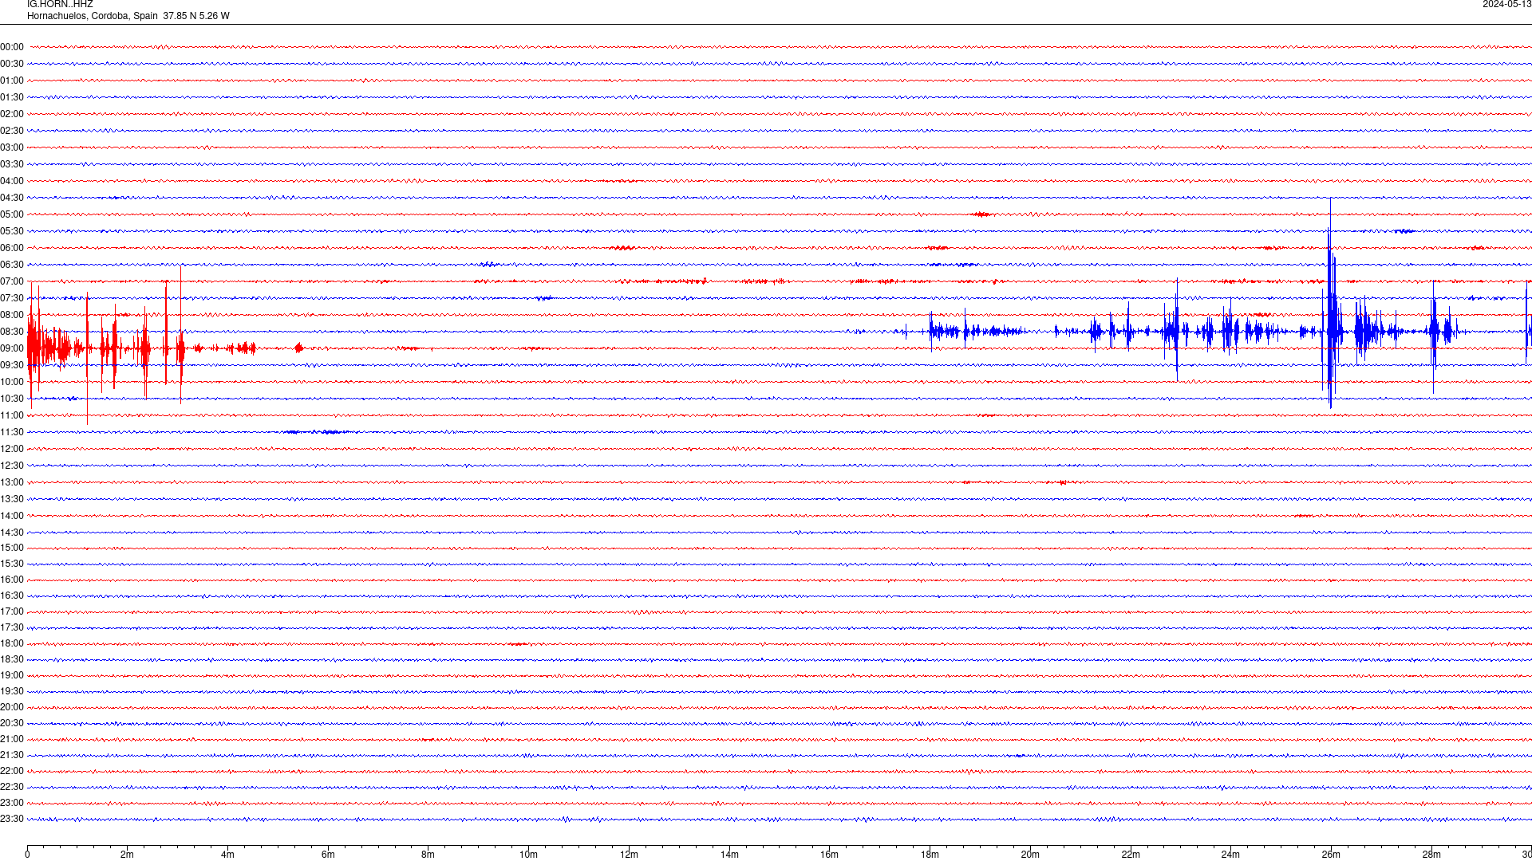Select the 13:30 time row label
Screen dimensions: 1532x861
pos(12,499)
